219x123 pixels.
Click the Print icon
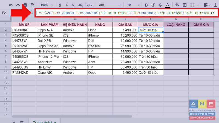(x=25, y=5)
